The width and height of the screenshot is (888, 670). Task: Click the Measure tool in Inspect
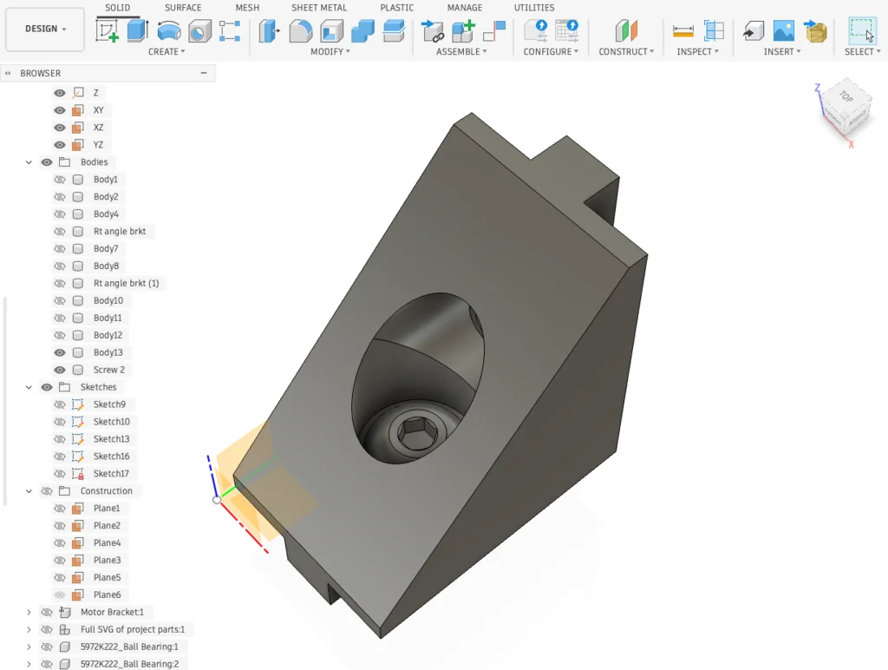click(683, 31)
